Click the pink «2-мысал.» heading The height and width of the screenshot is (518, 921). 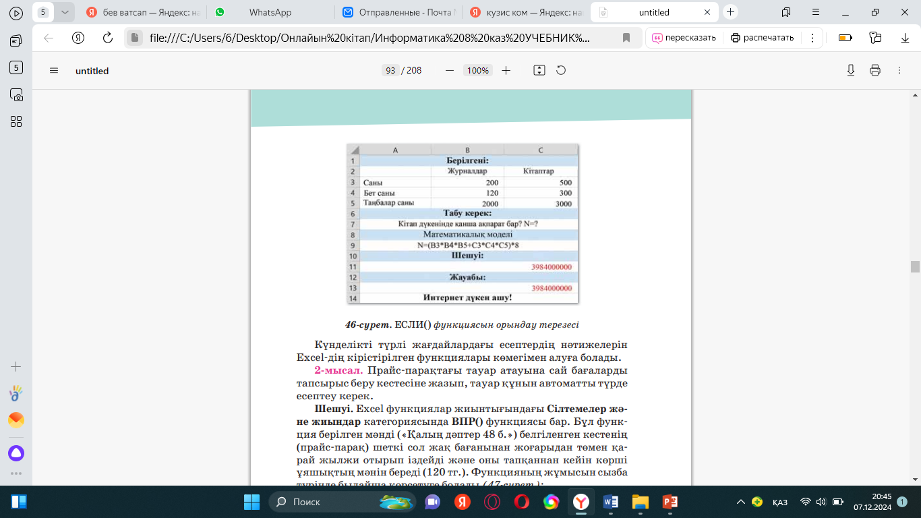[x=338, y=370]
